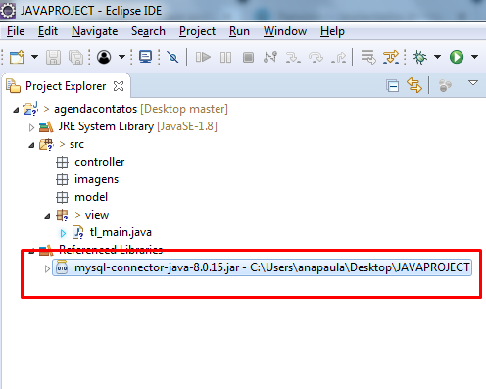This screenshot has width=486, height=389.
Task: Close the Project Explorer tab
Action: pyautogui.click(x=119, y=86)
